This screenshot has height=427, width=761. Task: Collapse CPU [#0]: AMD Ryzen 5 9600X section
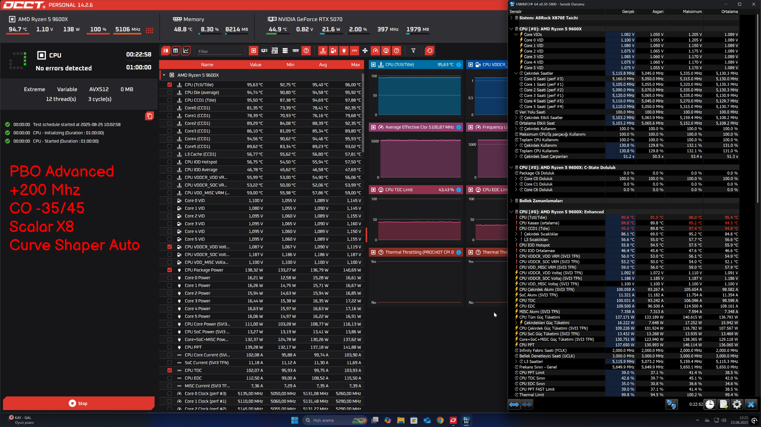tap(511, 29)
